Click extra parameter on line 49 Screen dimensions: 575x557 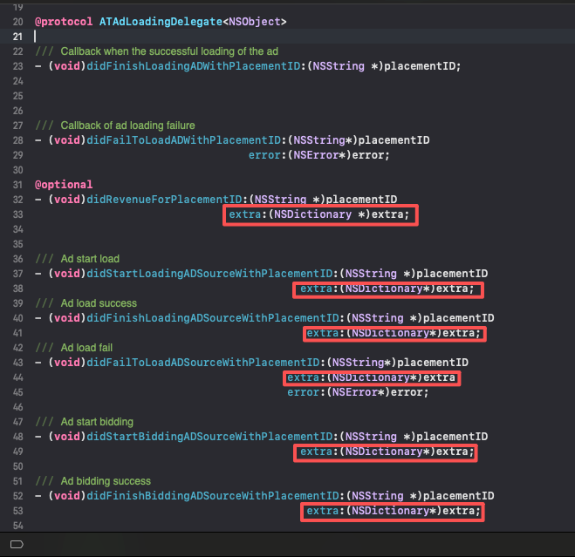pyautogui.click(x=387, y=452)
